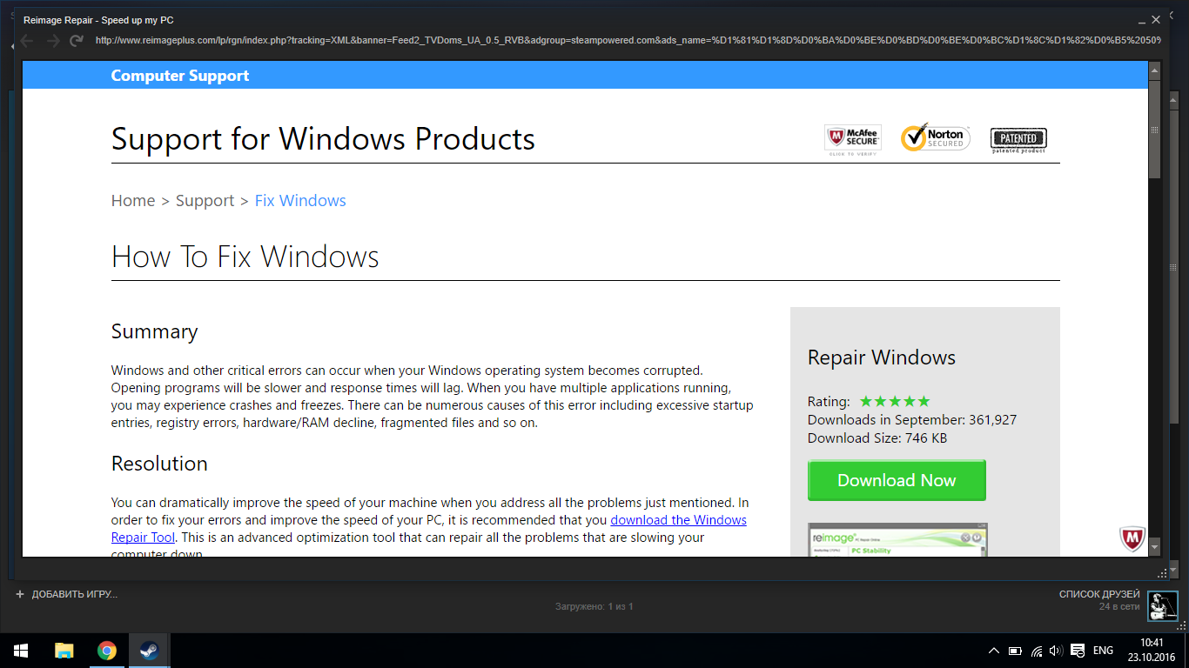Click the scrollbar down arrow
This screenshot has width=1189, height=668.
[x=1155, y=547]
